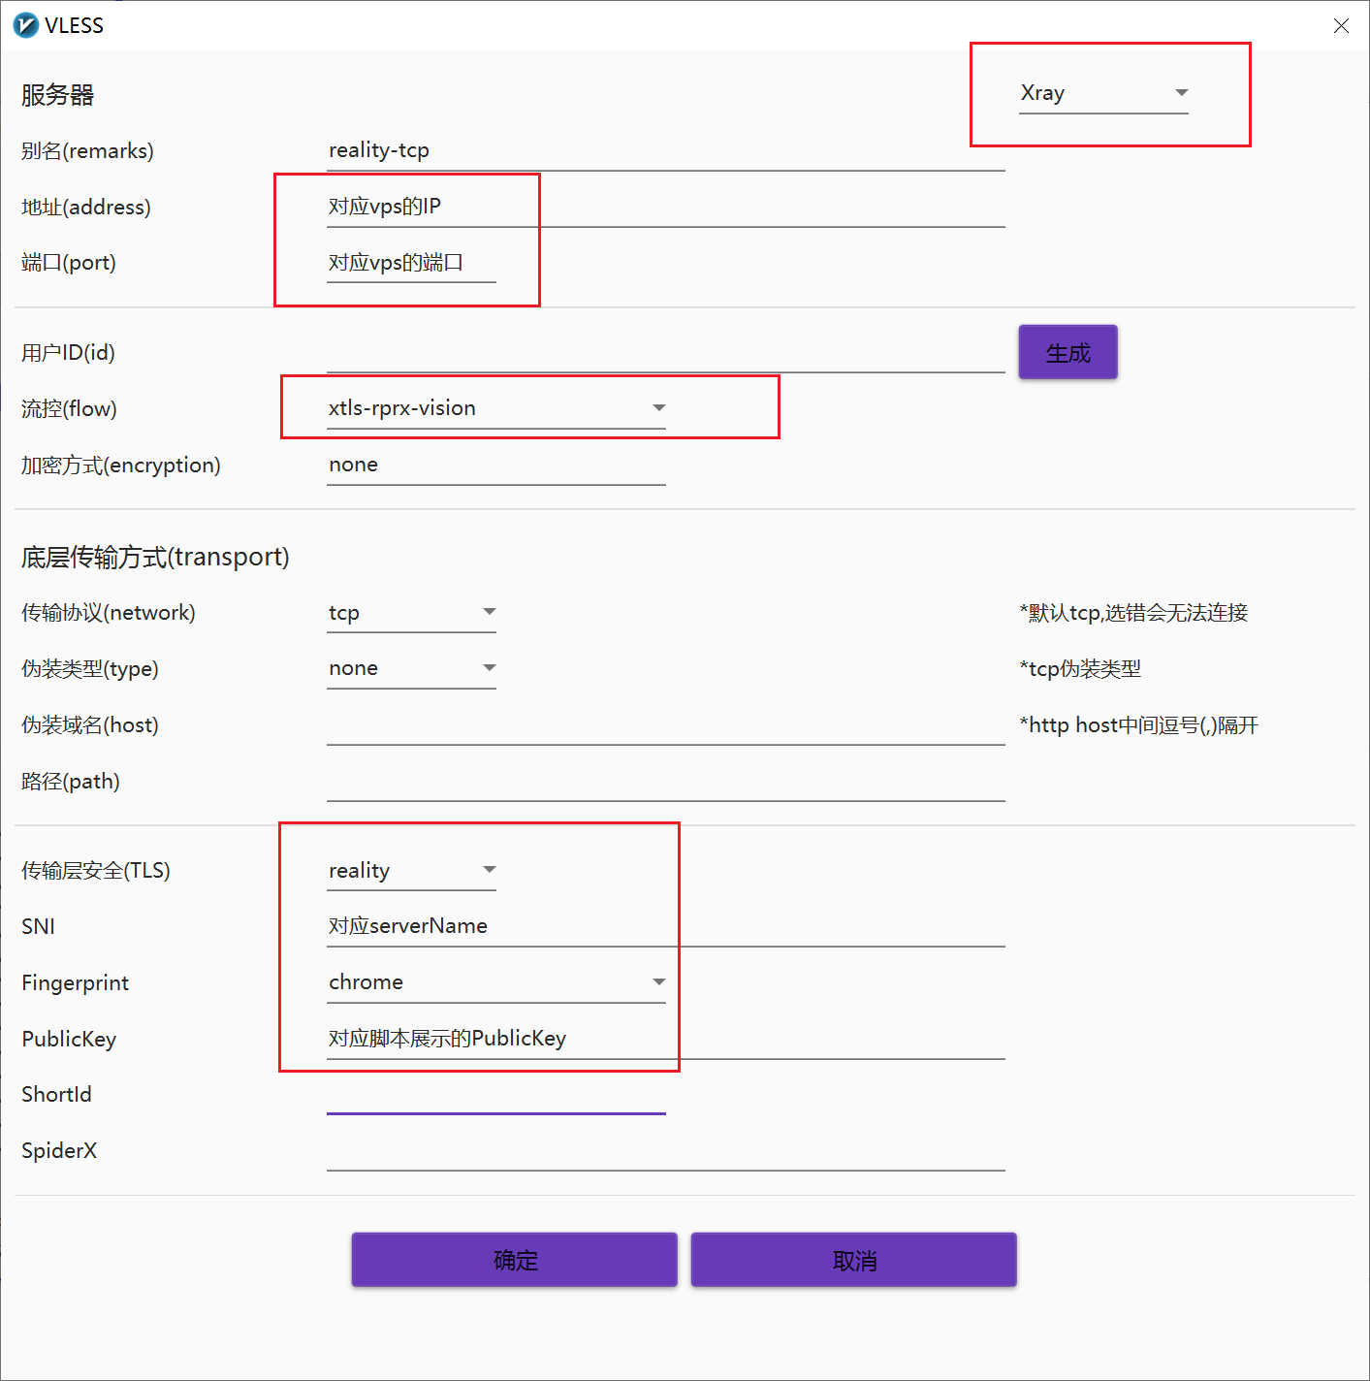Open the camouflage type none dropdown
The width and height of the screenshot is (1370, 1381).
tap(411, 668)
